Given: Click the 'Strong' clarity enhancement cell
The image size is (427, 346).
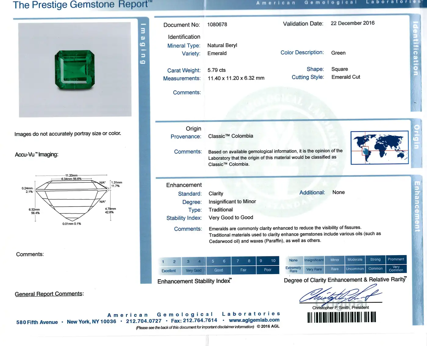Looking at the screenshot, I should [x=375, y=259].
